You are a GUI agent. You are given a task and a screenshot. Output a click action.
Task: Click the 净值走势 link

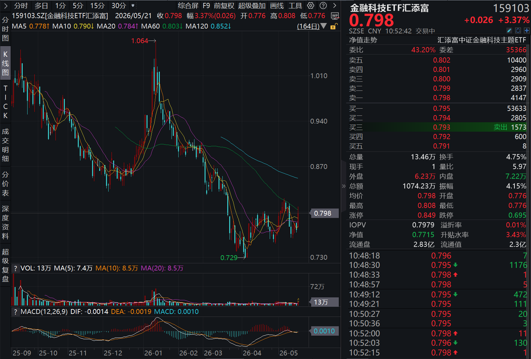coord(363,40)
